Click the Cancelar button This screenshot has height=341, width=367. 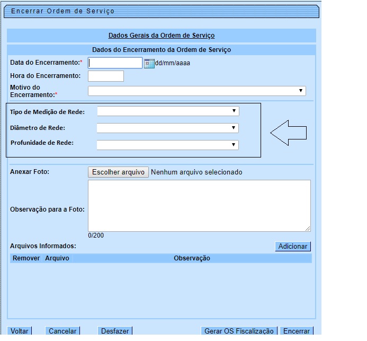pyautogui.click(x=62, y=331)
